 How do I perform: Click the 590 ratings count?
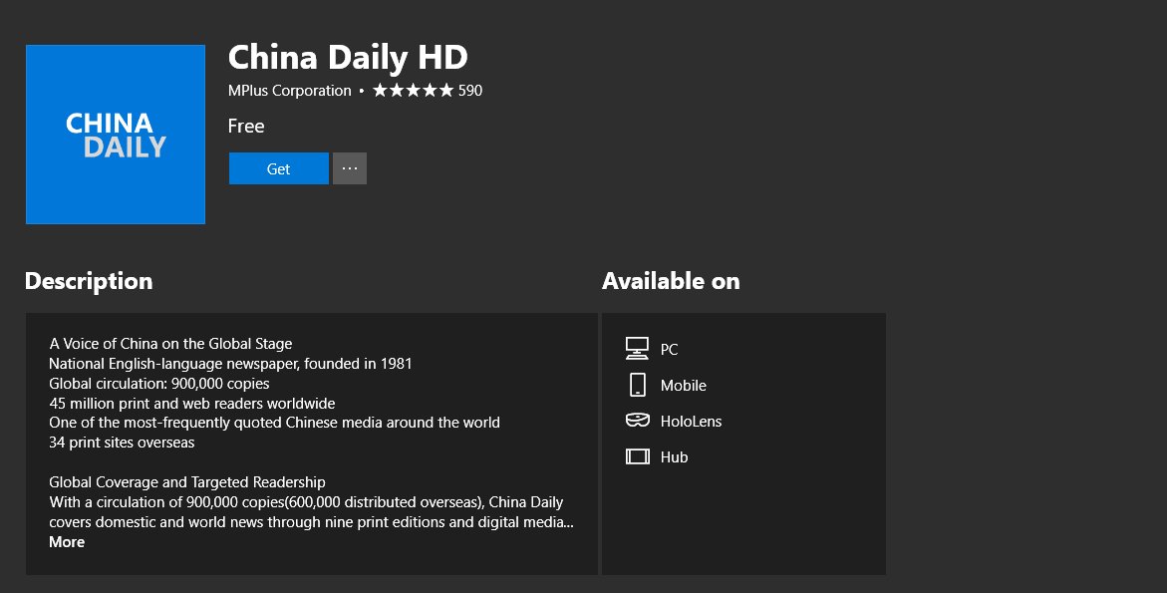[470, 90]
